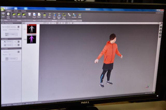
Task: Create a New project
Action: point(14,15)
